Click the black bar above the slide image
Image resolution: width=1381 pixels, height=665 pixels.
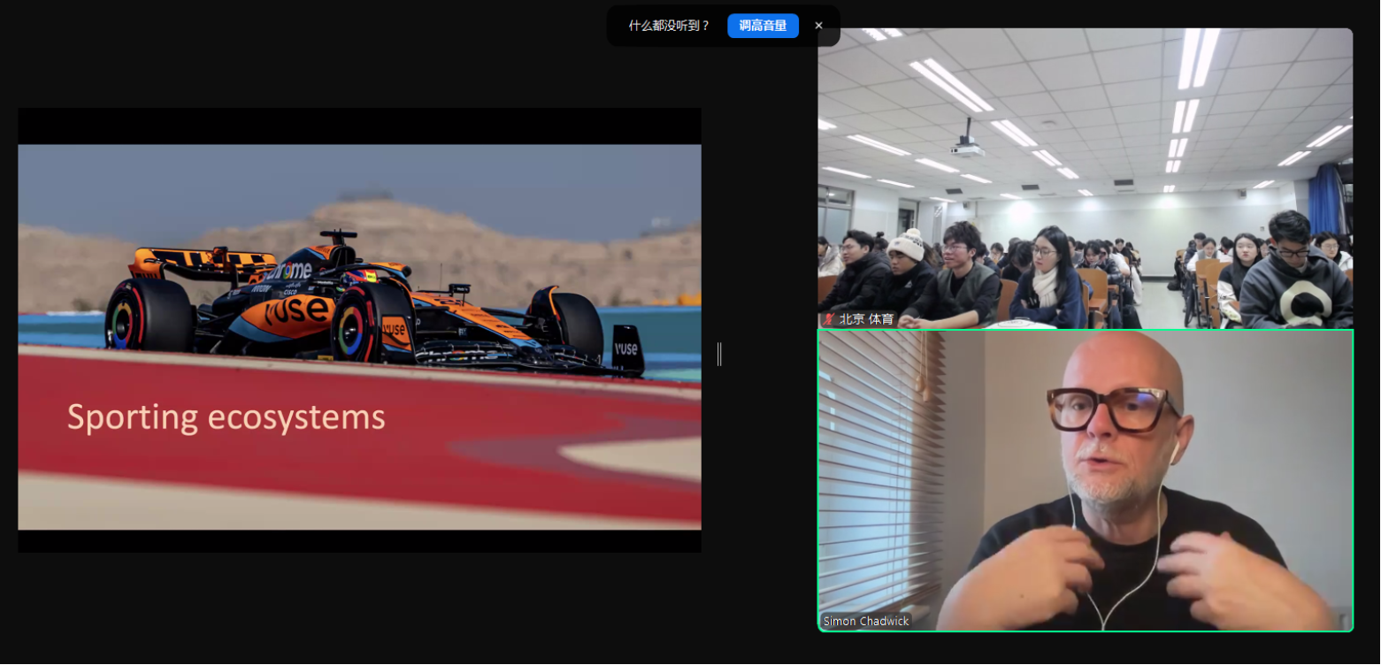[x=359, y=126]
